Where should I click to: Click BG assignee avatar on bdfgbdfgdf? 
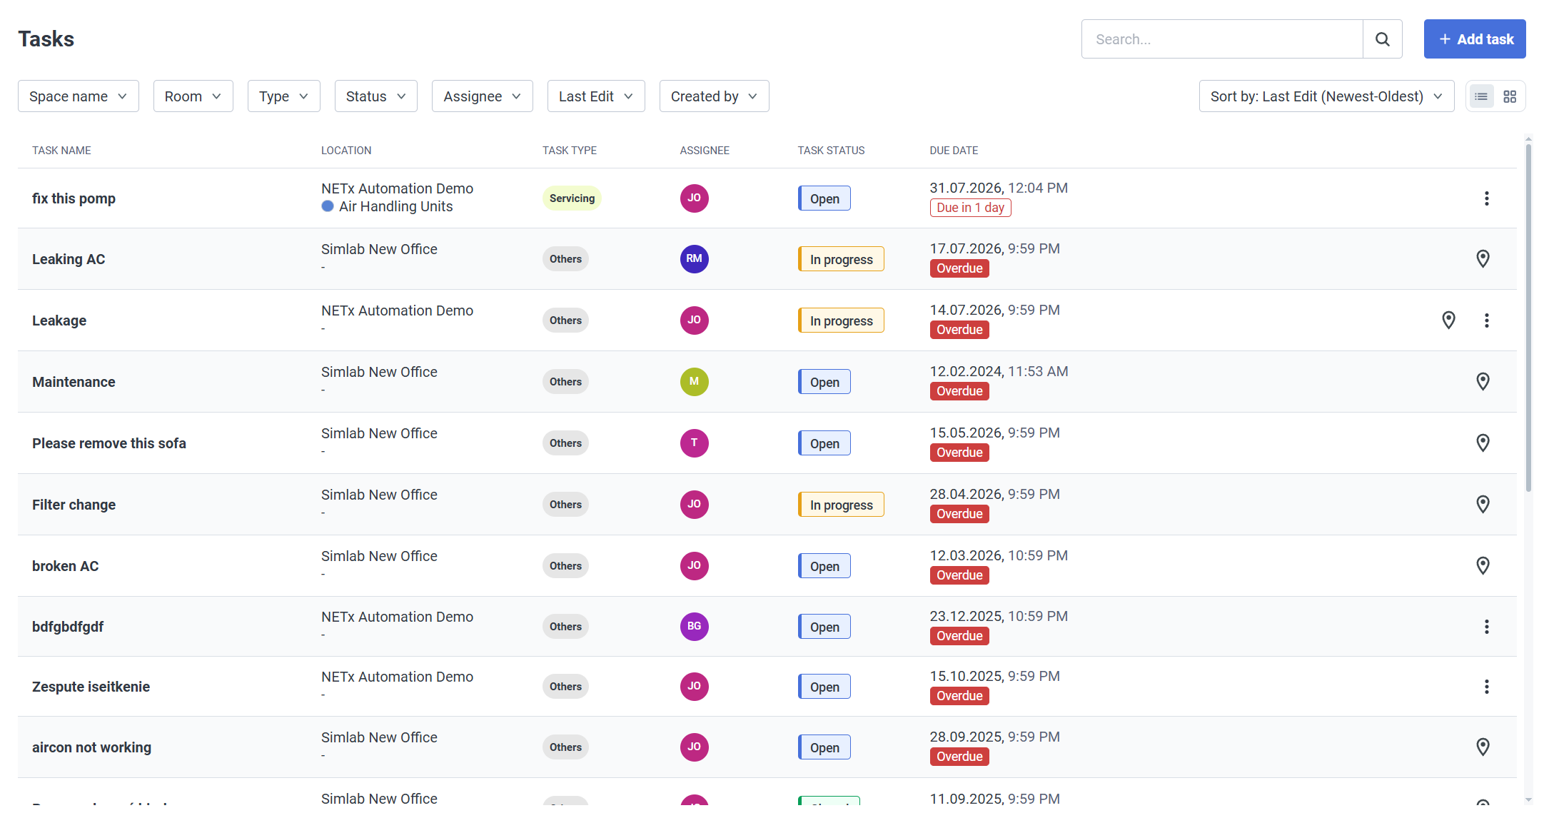coord(694,627)
